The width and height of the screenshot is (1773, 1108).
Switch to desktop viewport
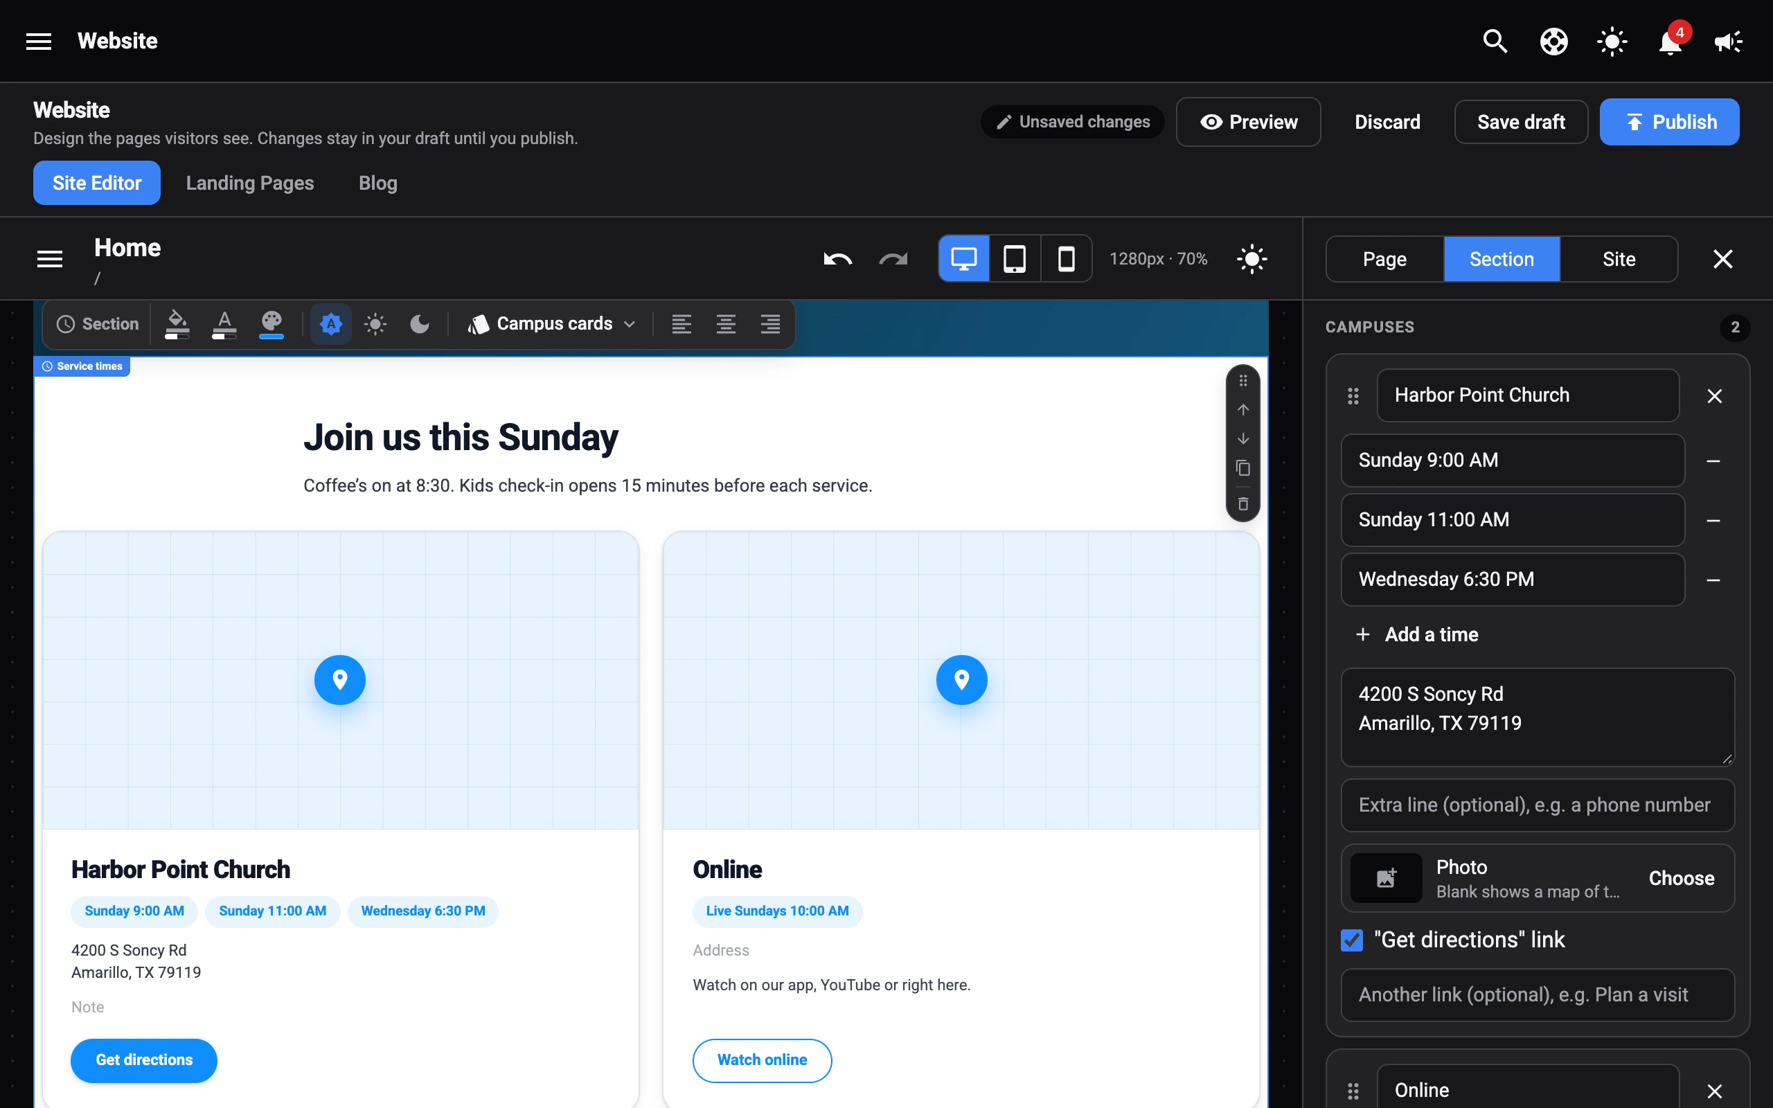click(x=964, y=259)
